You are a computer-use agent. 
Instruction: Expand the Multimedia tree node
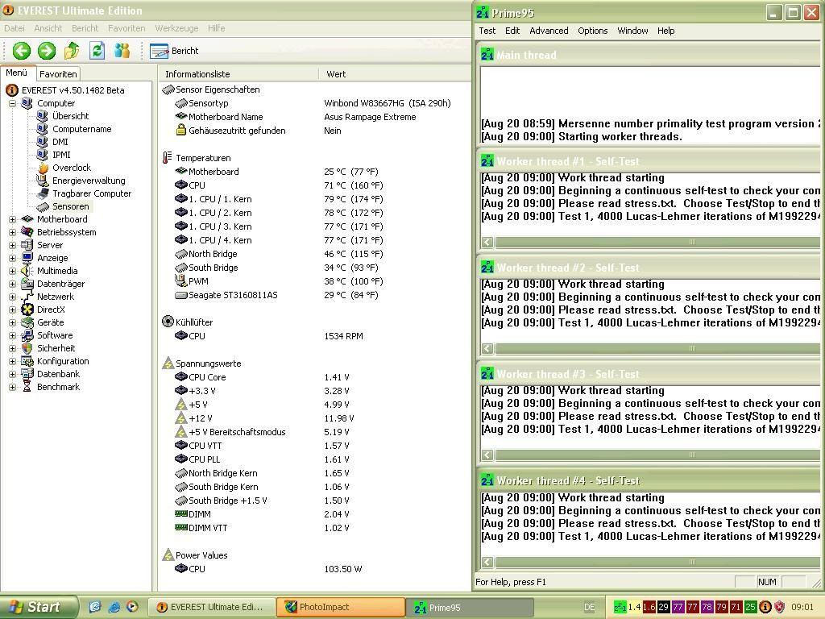coord(12,271)
